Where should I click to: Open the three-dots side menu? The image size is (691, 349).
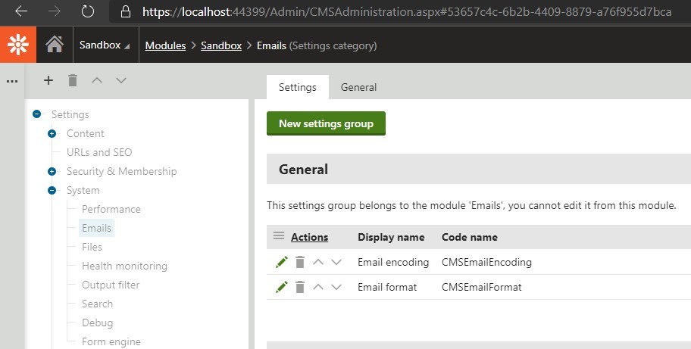12,82
